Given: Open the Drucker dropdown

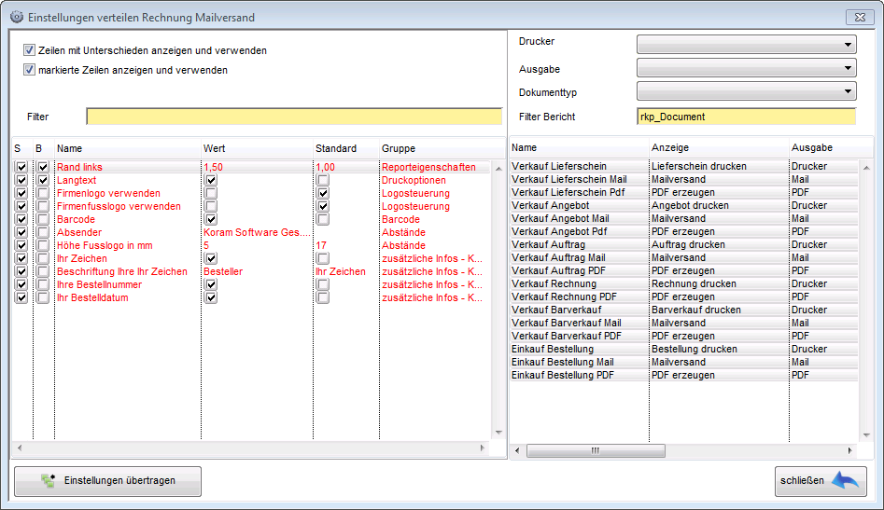Looking at the screenshot, I should pyautogui.click(x=747, y=45).
